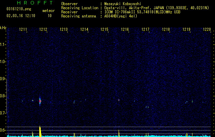The image size is (215, 137).
Task: Click the 1218 time axis label
Action: click(166, 29)
